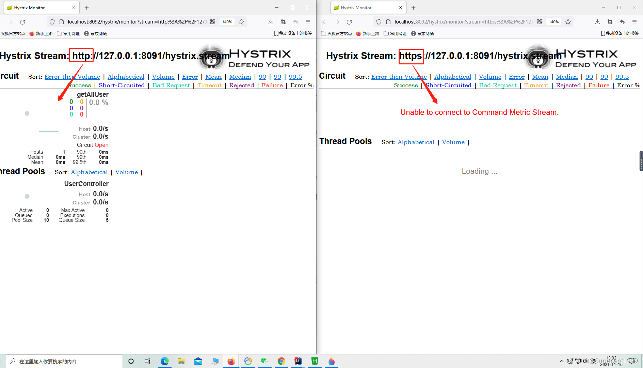
Task: Open downloads in left window toolbar
Action: pyautogui.click(x=271, y=22)
